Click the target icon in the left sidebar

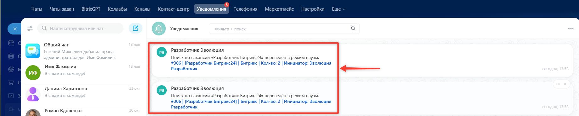[11, 69]
